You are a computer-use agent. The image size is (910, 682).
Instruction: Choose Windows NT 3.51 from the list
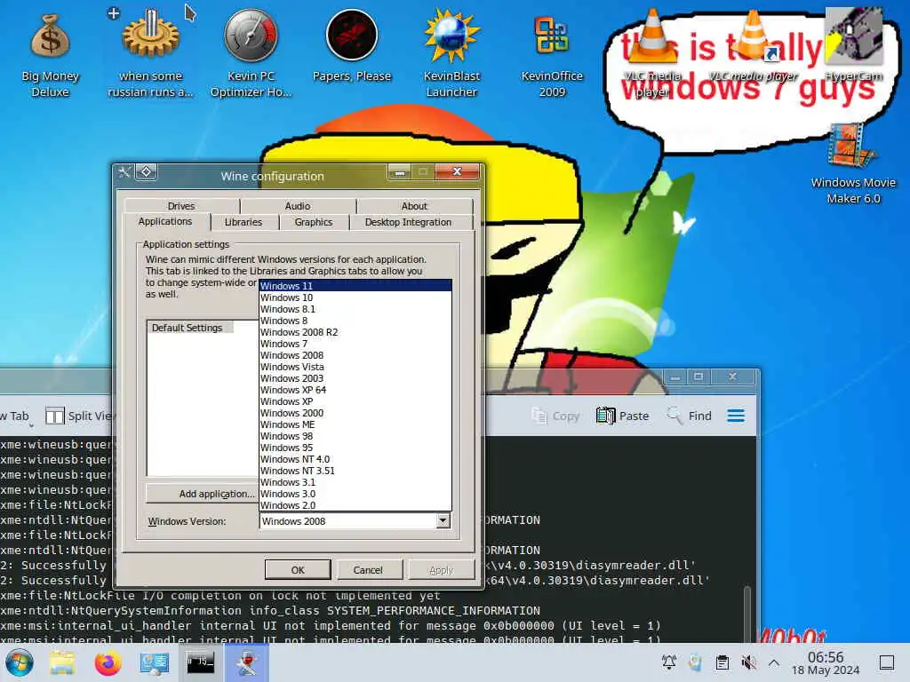coord(355,471)
